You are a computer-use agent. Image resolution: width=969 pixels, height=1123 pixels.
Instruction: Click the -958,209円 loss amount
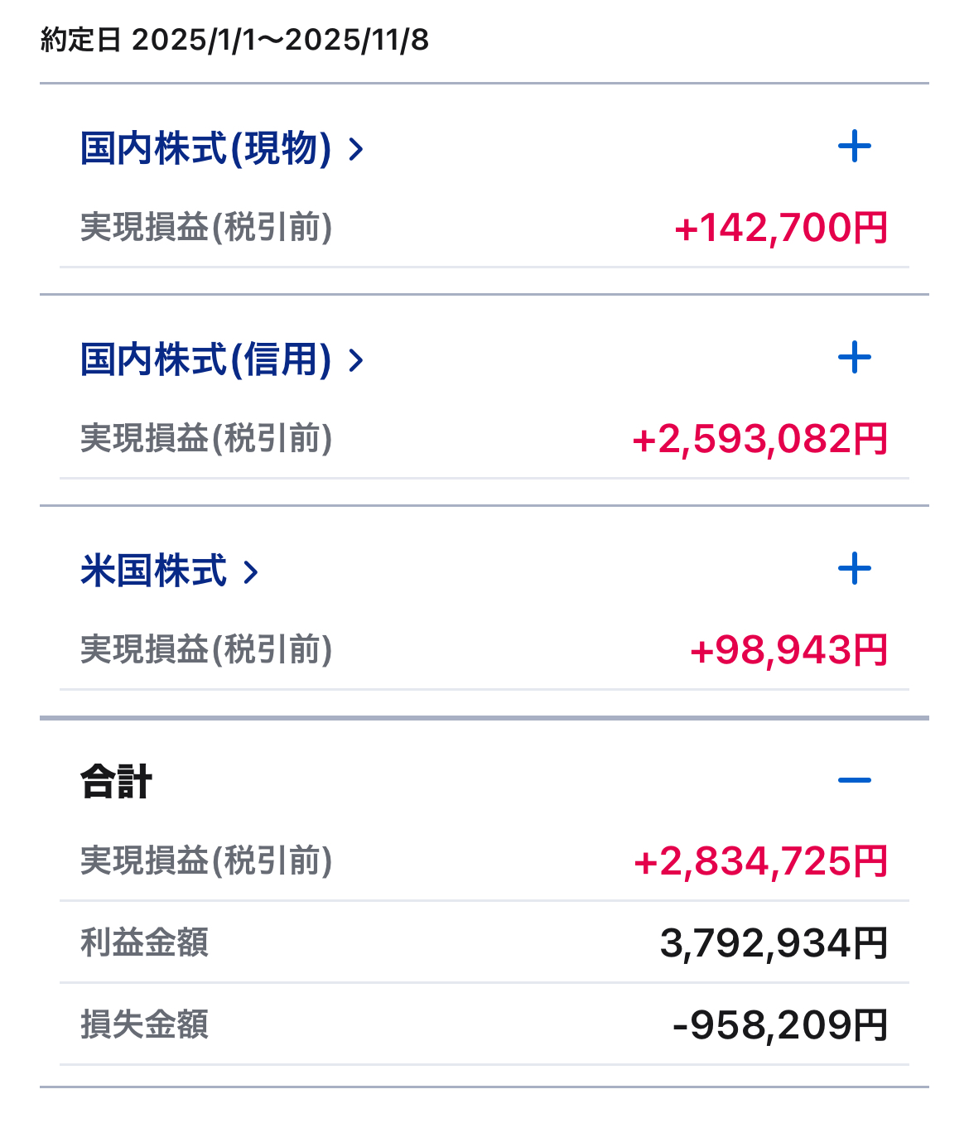coord(780,1025)
